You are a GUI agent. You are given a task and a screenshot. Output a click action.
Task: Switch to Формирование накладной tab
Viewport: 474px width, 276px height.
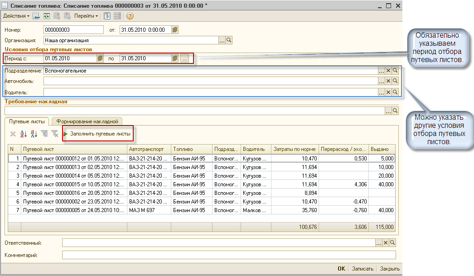pyautogui.click(x=87, y=121)
